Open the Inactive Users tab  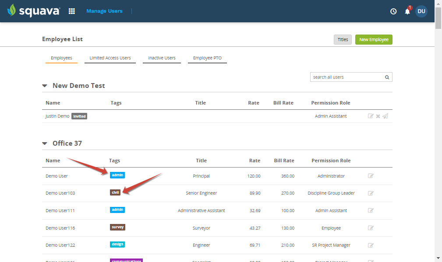162,58
